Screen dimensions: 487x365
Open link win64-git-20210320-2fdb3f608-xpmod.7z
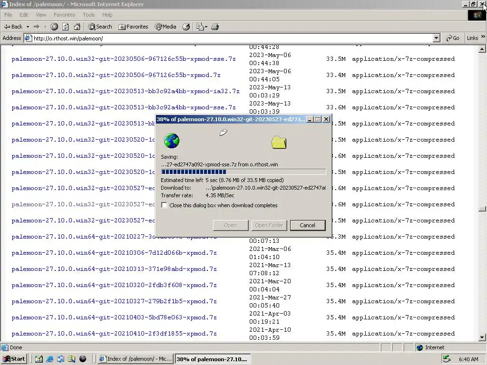(x=114, y=285)
